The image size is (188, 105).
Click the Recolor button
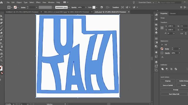[x=182, y=85]
